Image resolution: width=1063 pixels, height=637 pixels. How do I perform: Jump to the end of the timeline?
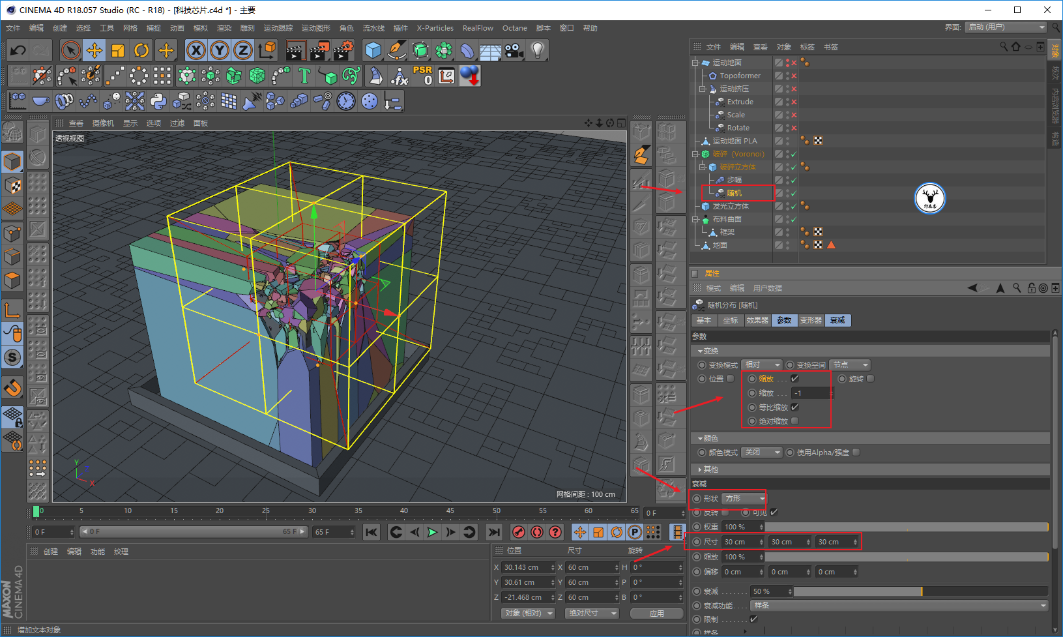494,532
